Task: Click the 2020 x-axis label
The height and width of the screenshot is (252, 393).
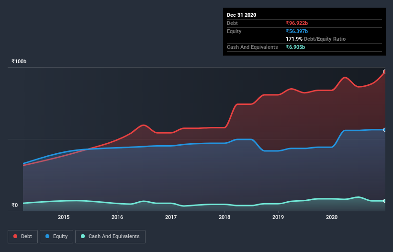Action: coord(332,217)
